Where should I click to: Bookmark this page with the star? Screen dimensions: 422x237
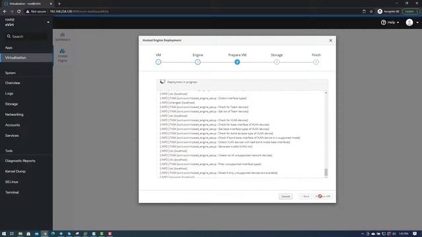(371, 12)
